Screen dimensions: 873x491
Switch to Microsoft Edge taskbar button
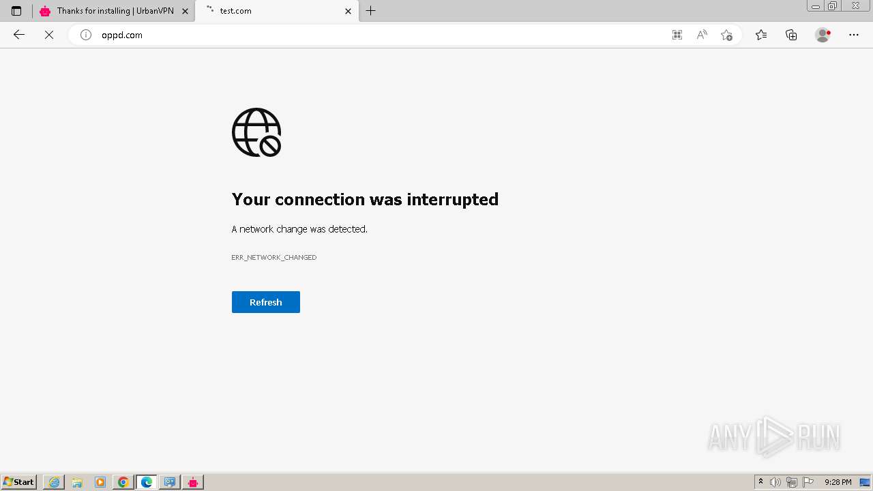(x=147, y=482)
